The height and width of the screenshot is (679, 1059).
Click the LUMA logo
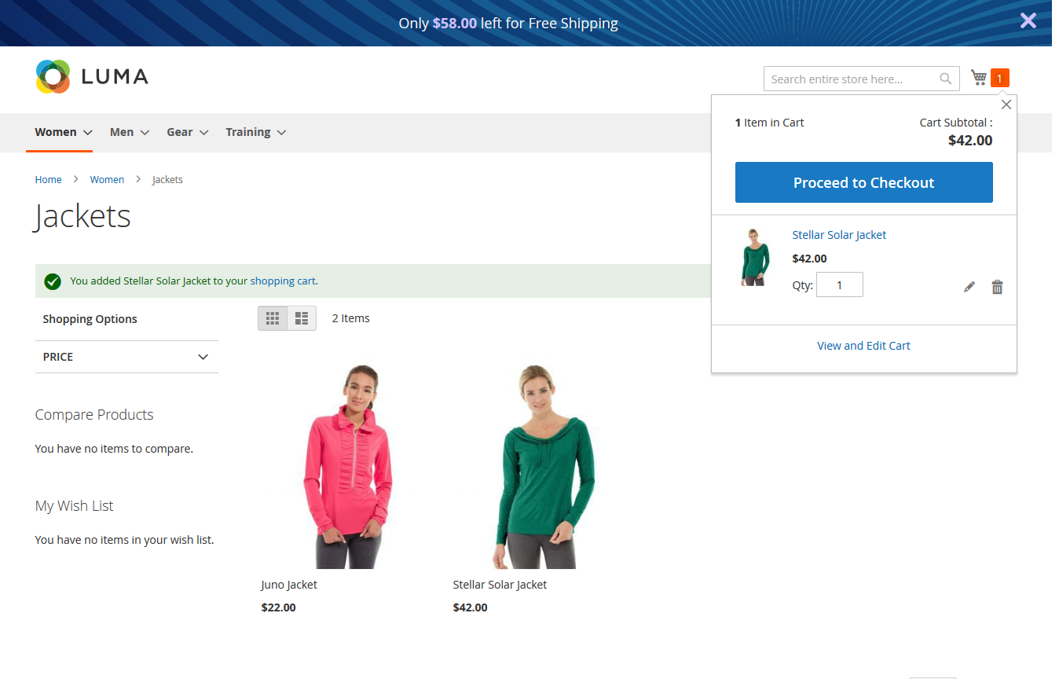(x=92, y=76)
